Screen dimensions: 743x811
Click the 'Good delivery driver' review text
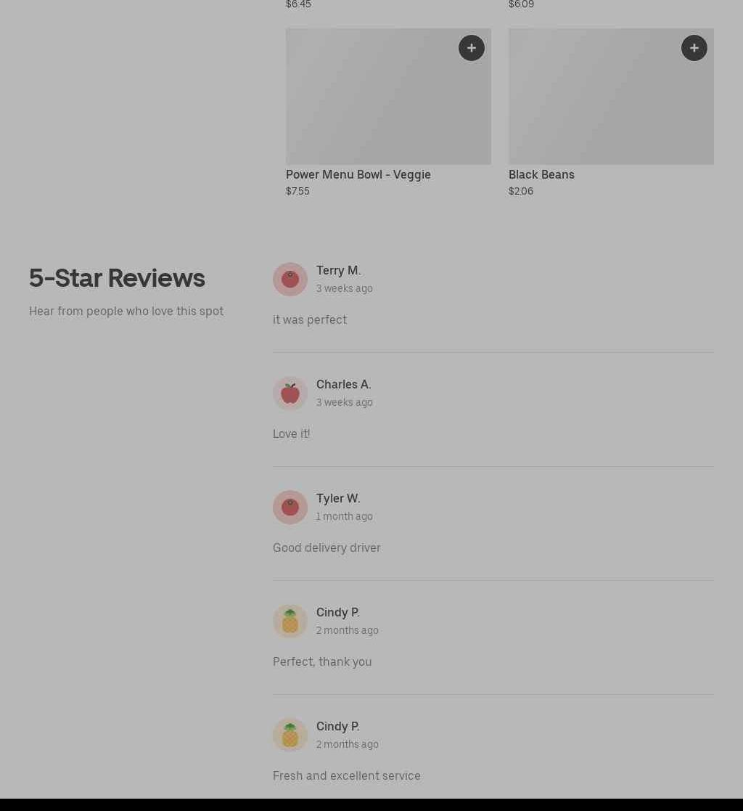point(327,547)
